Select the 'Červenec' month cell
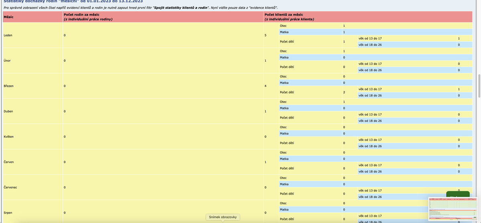 tap(10, 187)
